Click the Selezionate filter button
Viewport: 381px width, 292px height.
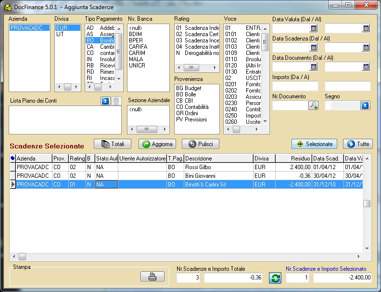[314, 144]
